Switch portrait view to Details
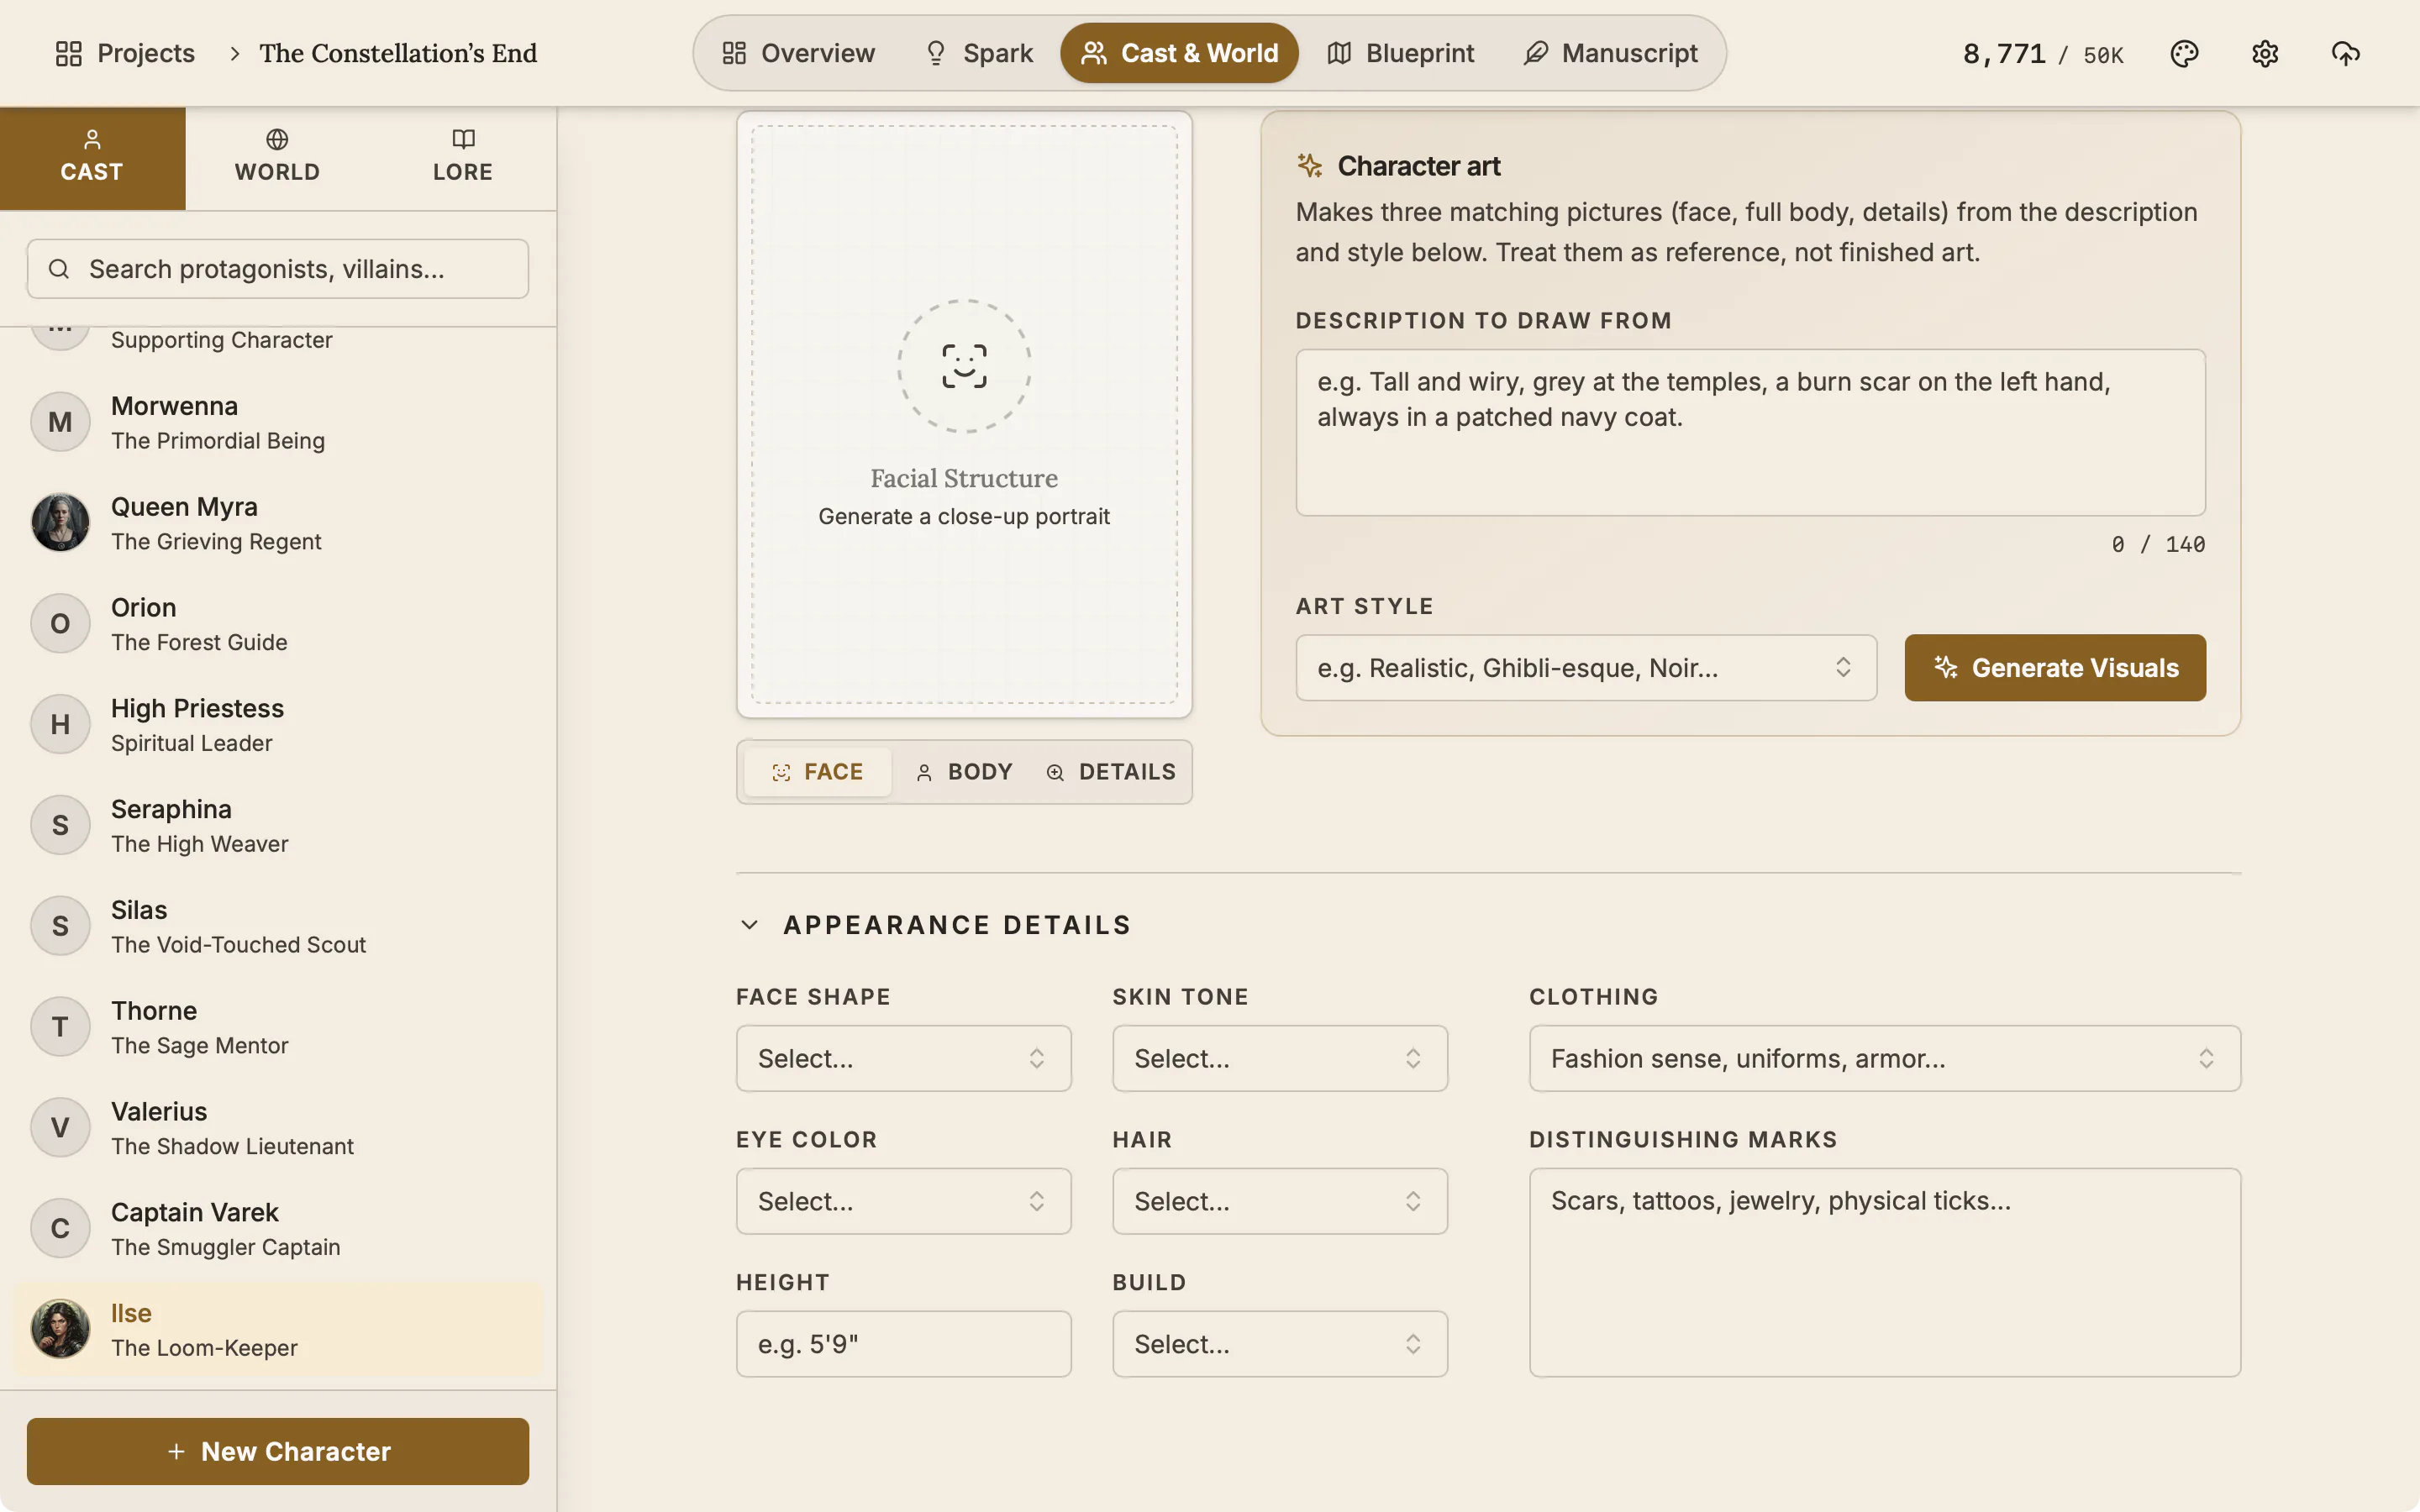This screenshot has width=2420, height=1512. pos(1110,772)
